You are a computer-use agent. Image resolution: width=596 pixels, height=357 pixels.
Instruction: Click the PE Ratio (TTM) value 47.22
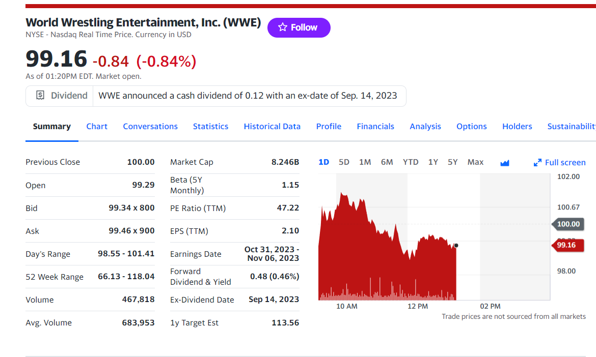pyautogui.click(x=288, y=208)
